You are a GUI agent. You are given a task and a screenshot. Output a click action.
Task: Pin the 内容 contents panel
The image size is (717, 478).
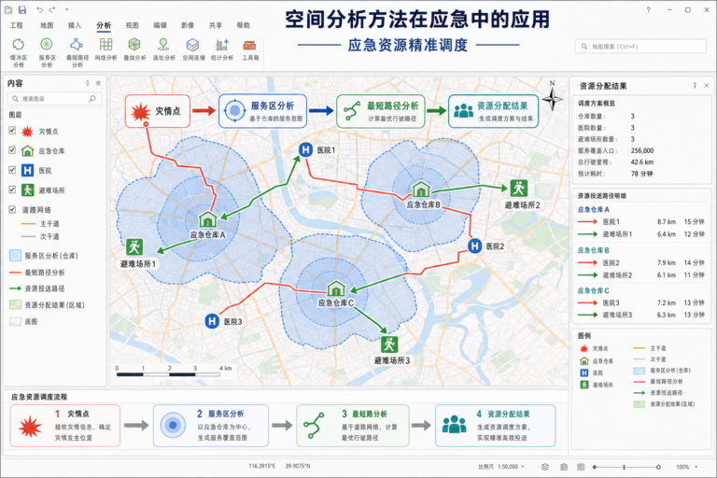(88, 83)
